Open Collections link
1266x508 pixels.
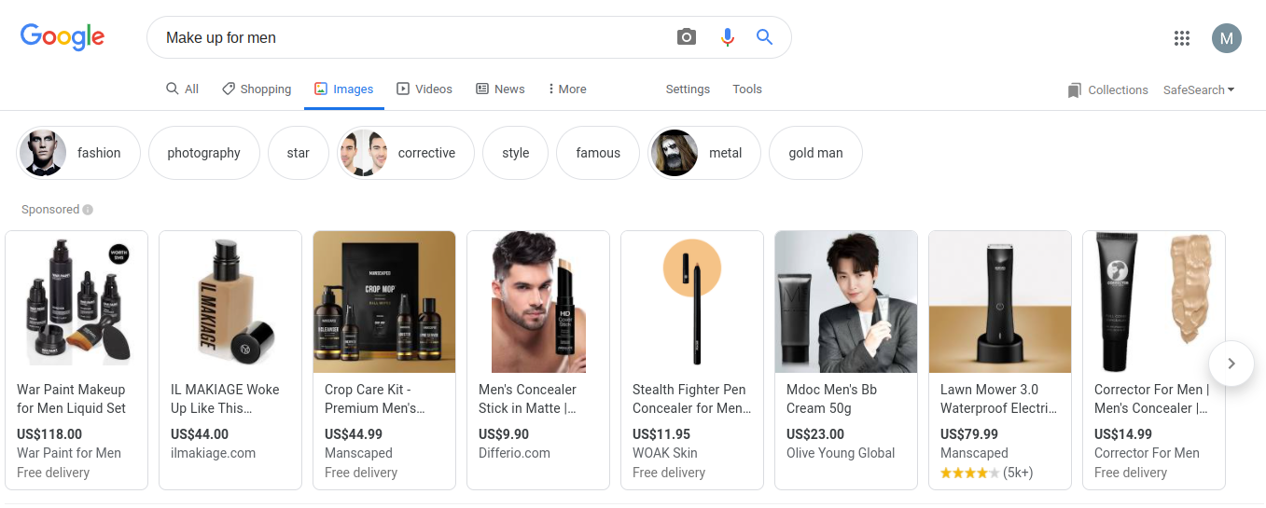[x=1118, y=90]
